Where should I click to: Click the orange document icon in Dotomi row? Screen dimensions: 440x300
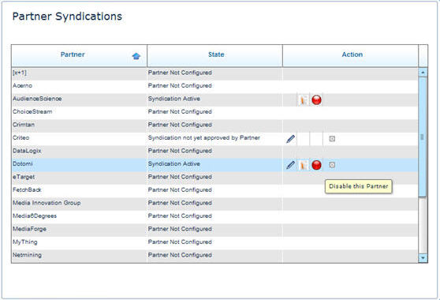[303, 165]
